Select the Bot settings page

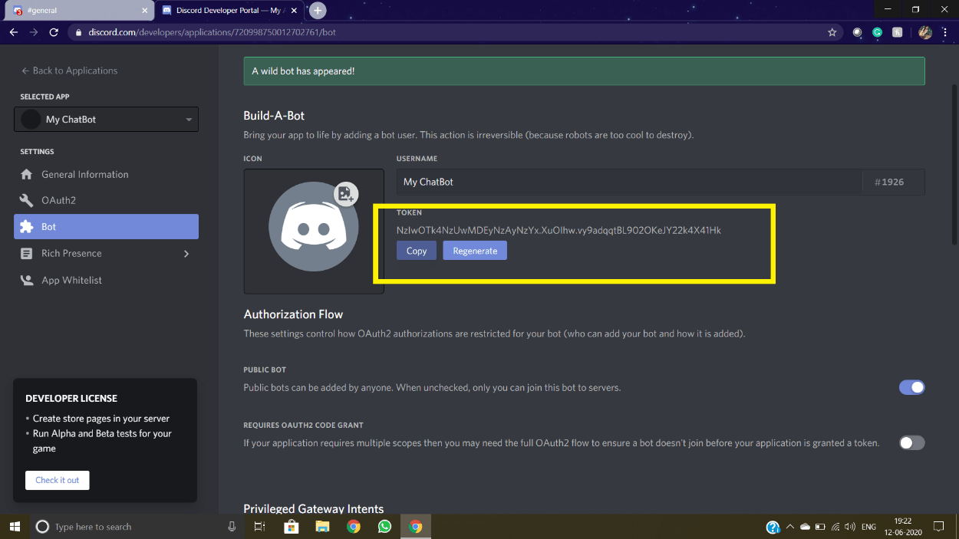click(106, 227)
